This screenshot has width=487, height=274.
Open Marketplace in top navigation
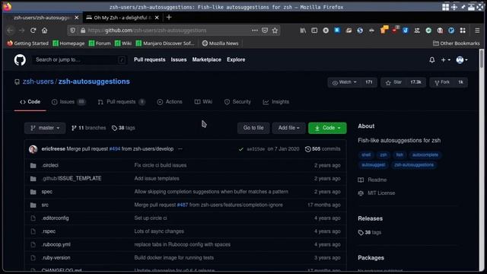(206, 59)
